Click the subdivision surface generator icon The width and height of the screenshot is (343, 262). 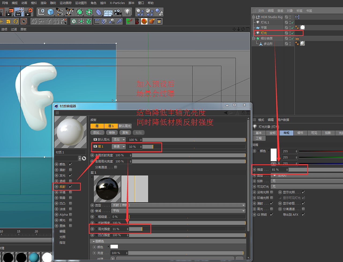[79, 12]
